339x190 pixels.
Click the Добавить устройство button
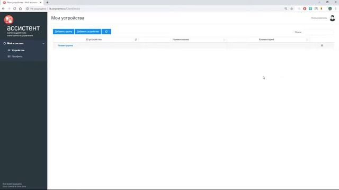pos(88,32)
